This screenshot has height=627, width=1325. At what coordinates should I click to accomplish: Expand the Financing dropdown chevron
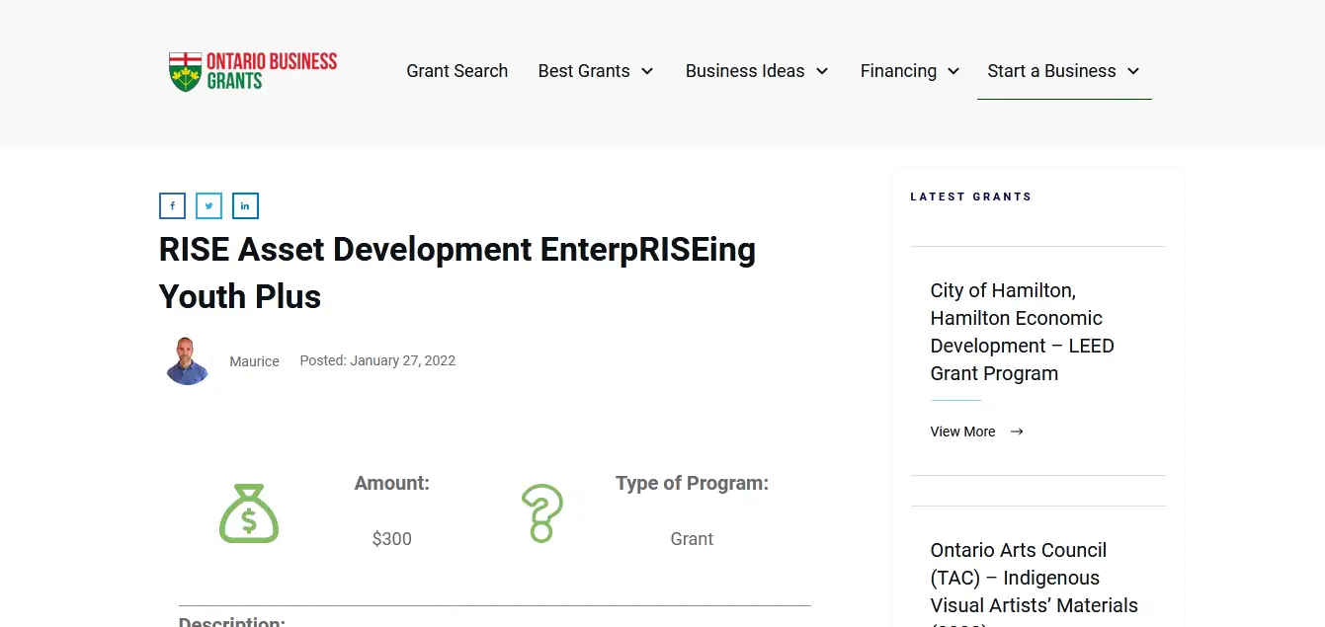(953, 71)
